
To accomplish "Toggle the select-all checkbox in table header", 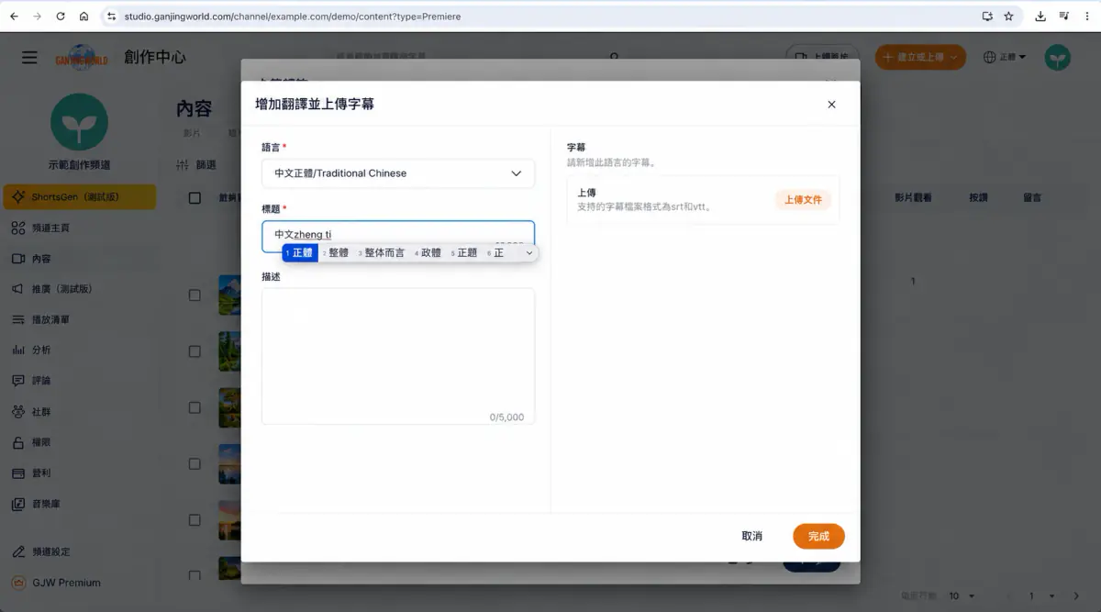I will pos(195,197).
